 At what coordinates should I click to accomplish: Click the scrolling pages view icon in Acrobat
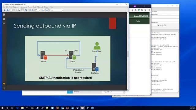(43, 10)
